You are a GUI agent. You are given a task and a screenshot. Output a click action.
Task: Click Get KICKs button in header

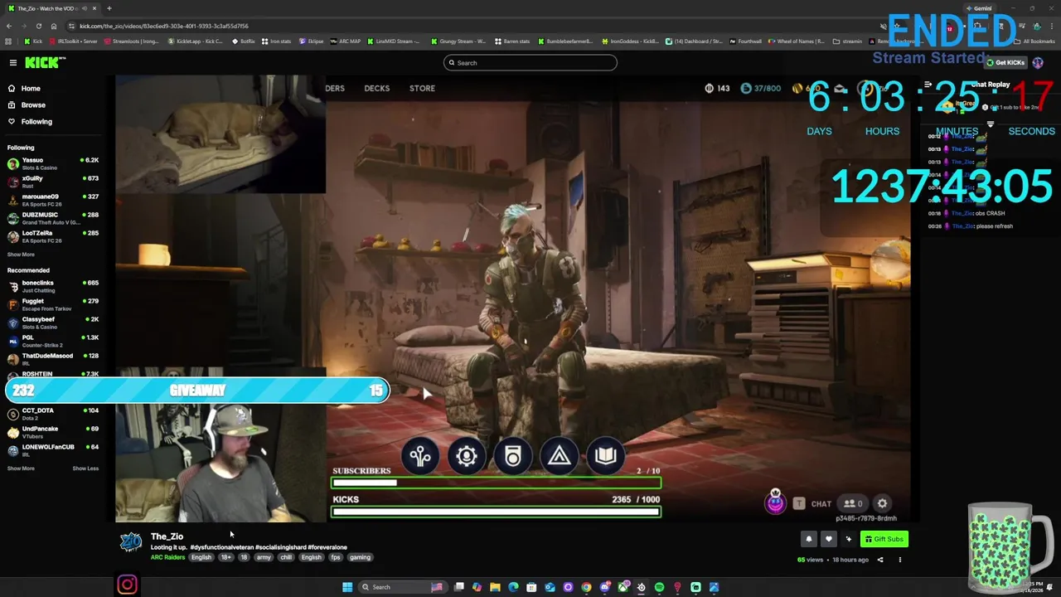(x=1005, y=62)
